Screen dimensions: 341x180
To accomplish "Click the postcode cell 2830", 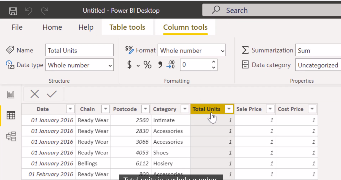I will pos(131,131).
